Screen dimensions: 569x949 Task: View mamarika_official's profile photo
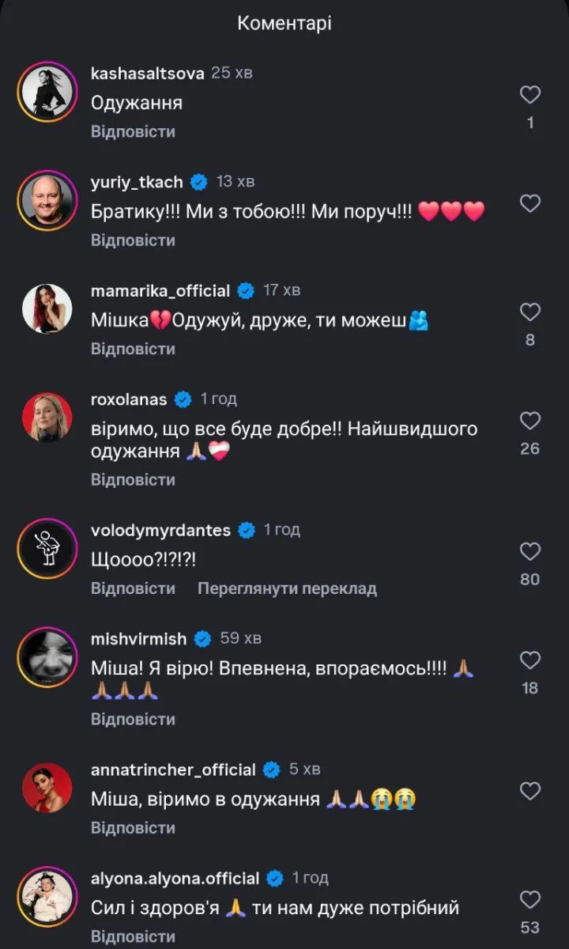tap(47, 308)
